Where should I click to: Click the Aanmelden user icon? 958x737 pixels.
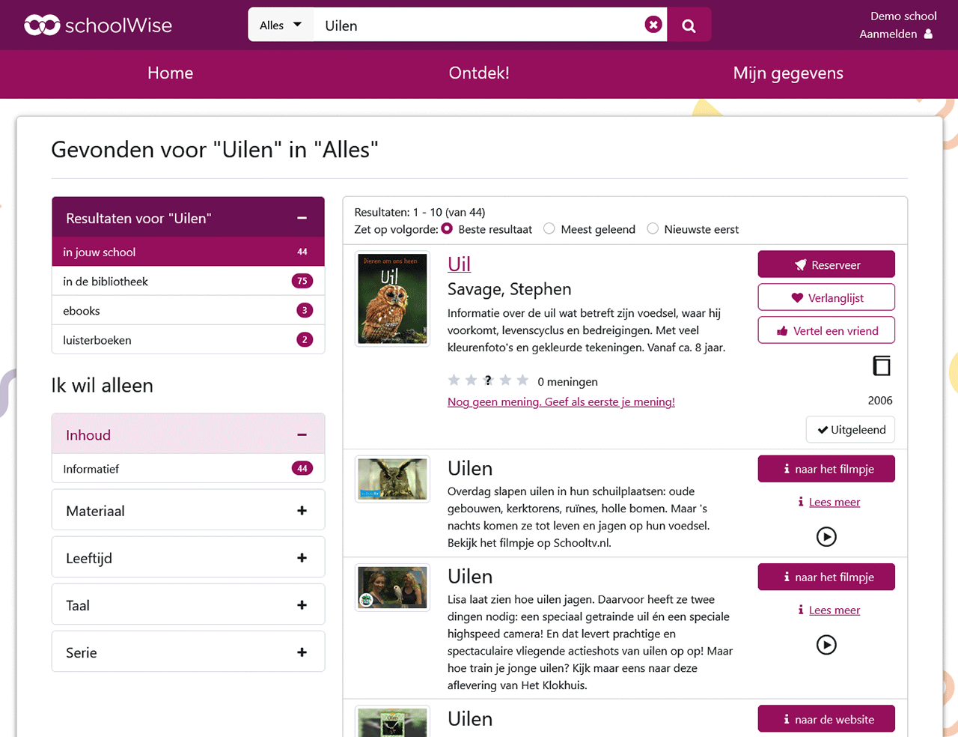930,34
